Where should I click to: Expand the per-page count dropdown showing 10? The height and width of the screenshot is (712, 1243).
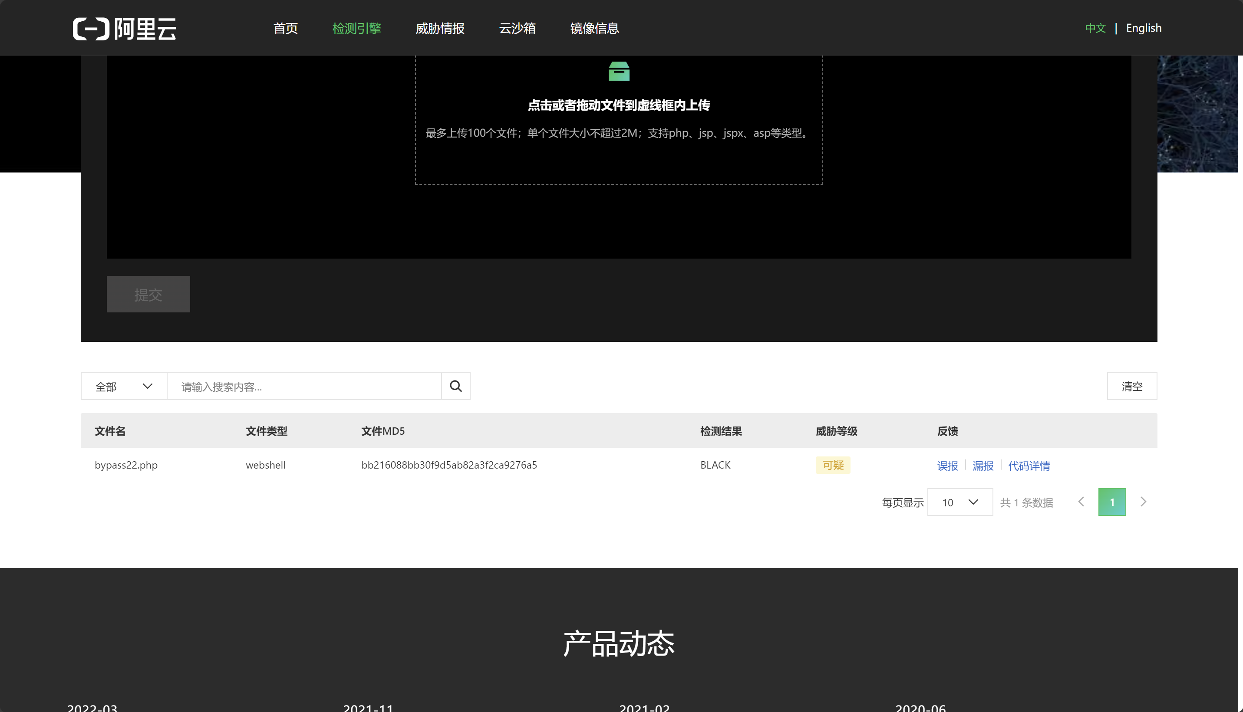click(x=959, y=502)
